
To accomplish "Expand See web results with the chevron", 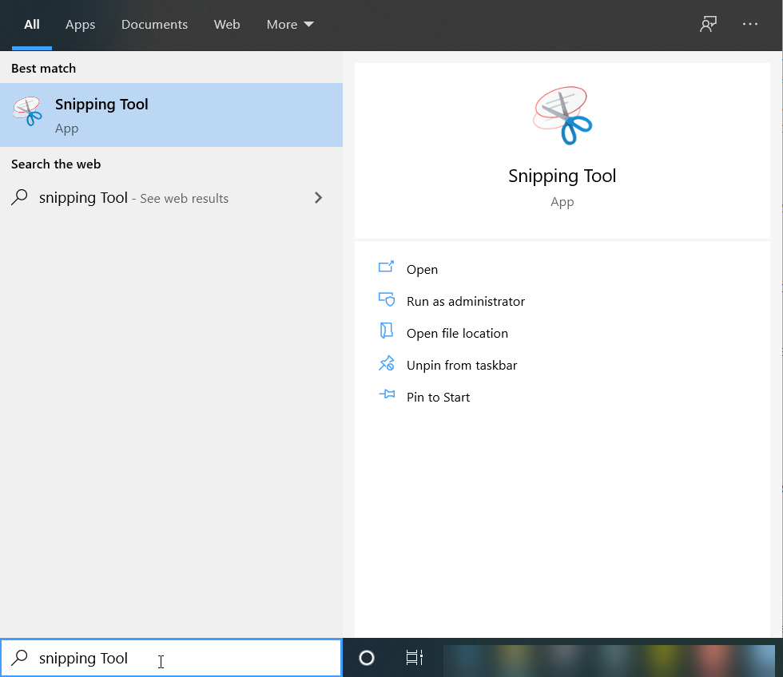I will click(x=318, y=197).
